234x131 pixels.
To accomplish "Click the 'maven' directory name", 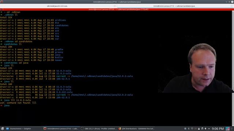I will (58, 60).
